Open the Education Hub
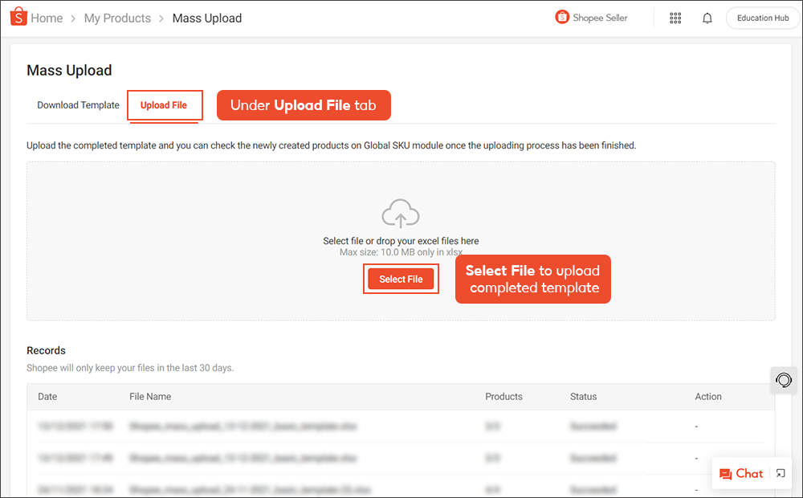The image size is (803, 498). [761, 17]
